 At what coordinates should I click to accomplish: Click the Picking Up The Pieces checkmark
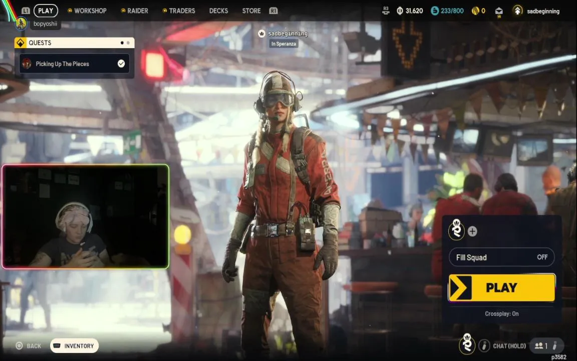click(121, 64)
